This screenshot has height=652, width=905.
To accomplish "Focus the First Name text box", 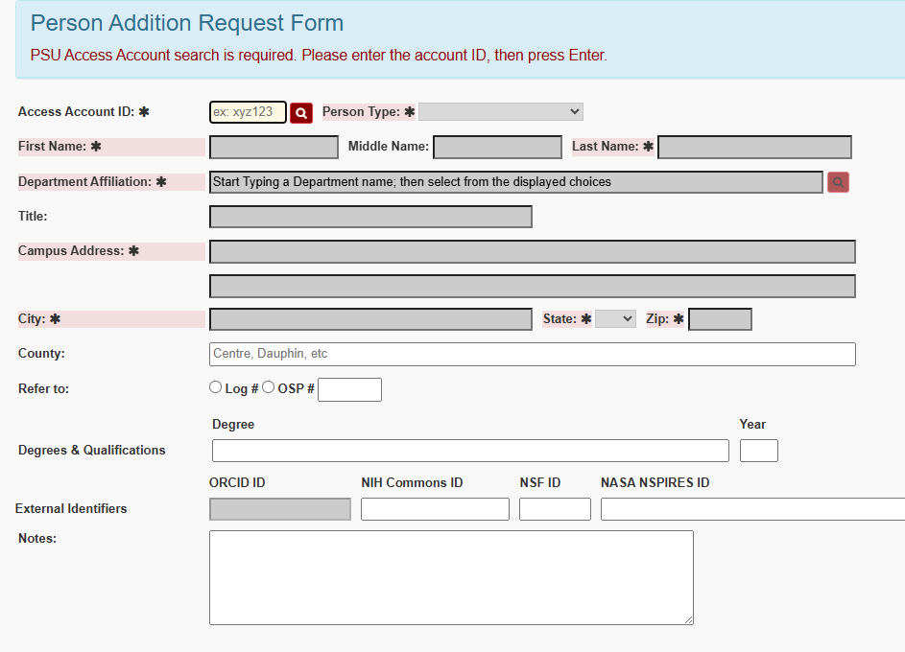I will [274, 148].
